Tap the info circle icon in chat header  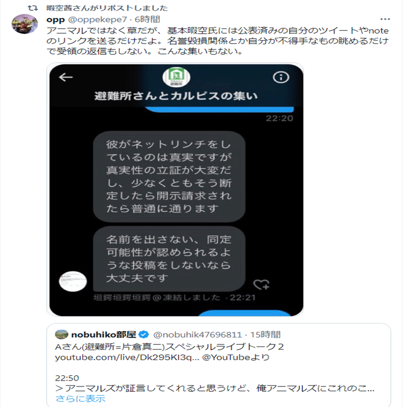click(x=281, y=77)
